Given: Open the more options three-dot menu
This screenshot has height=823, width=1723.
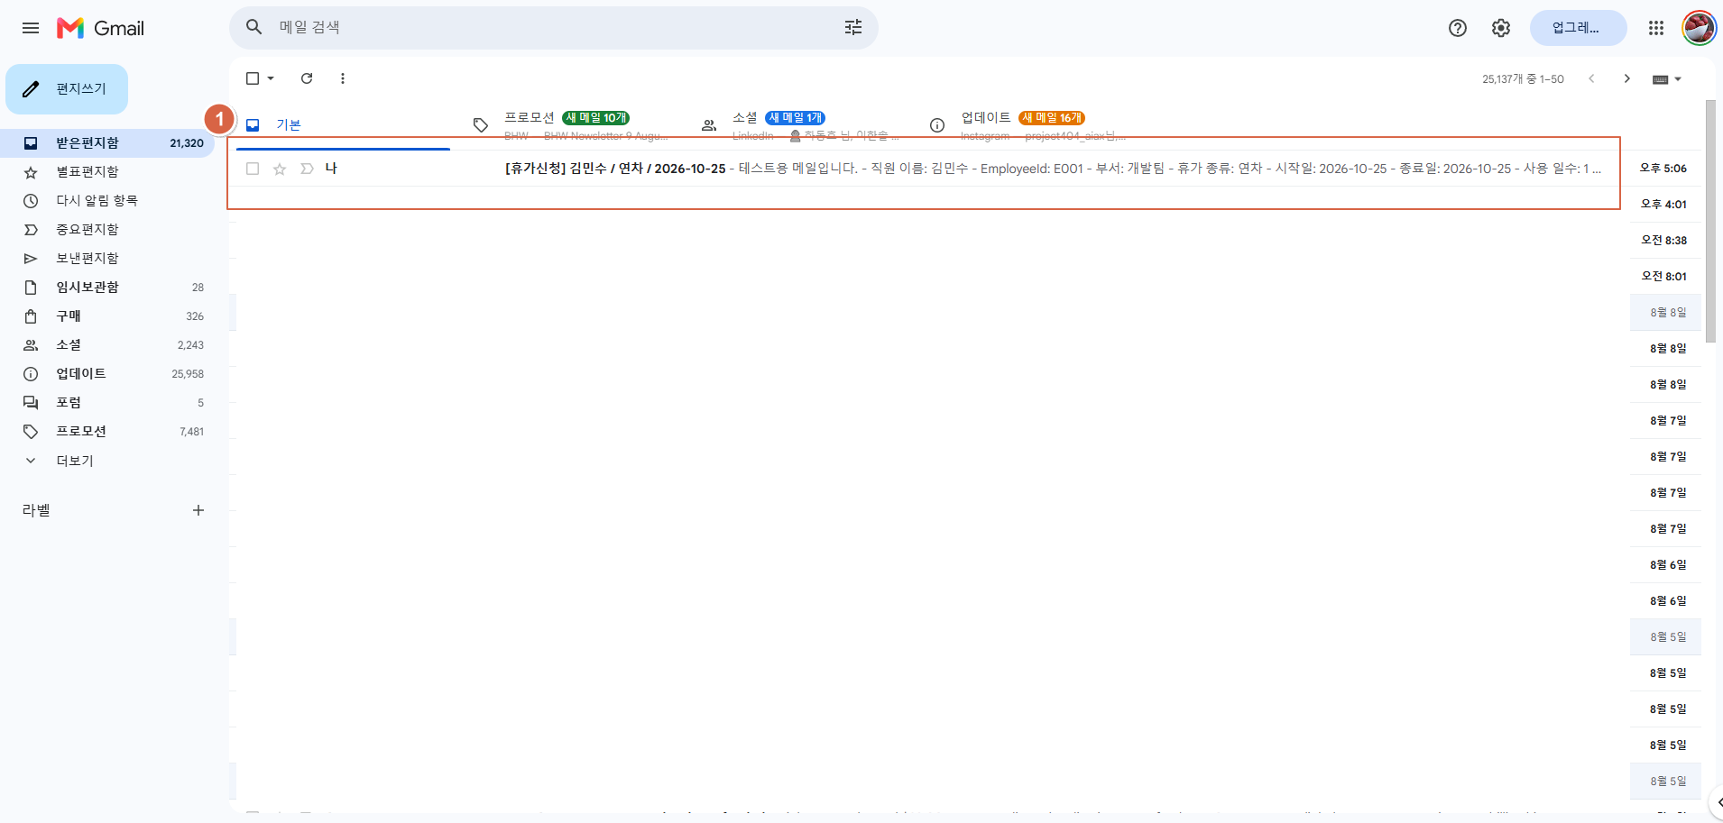Looking at the screenshot, I should tap(343, 78).
